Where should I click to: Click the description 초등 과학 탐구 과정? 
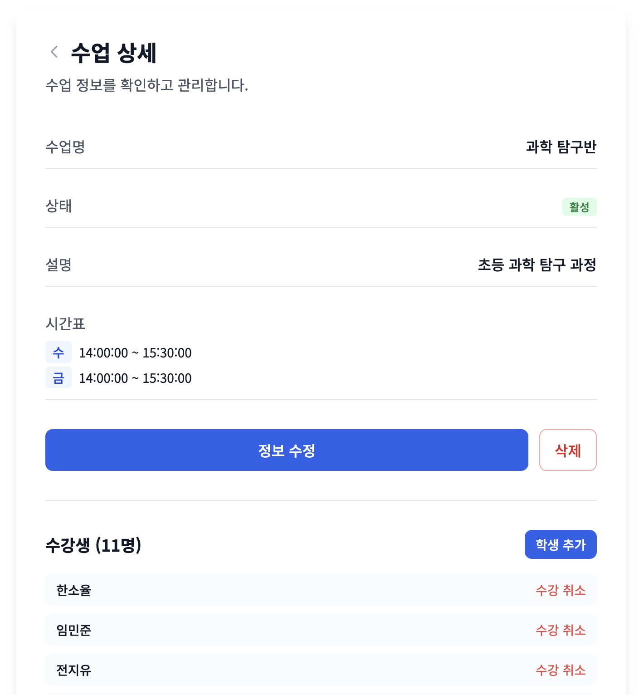click(537, 266)
